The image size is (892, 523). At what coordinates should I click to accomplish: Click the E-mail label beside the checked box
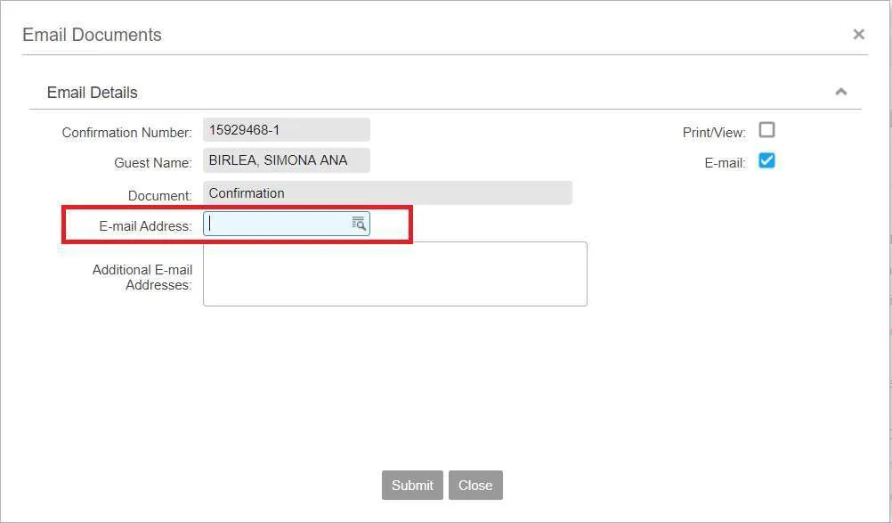point(726,163)
